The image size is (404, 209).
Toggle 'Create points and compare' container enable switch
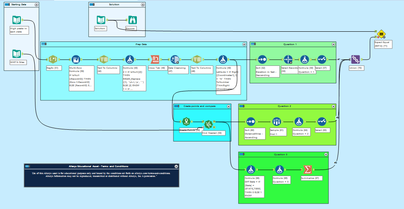point(177,106)
